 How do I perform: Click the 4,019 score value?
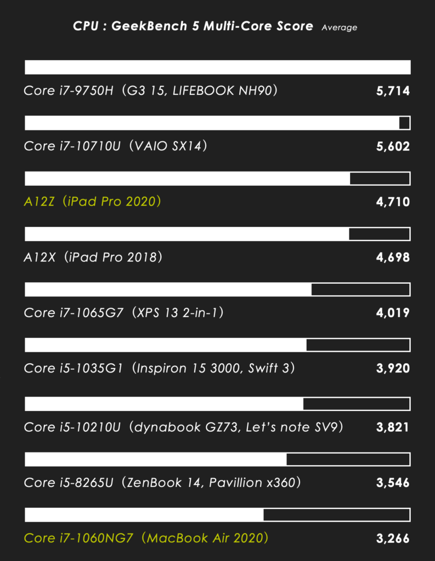coord(393,313)
